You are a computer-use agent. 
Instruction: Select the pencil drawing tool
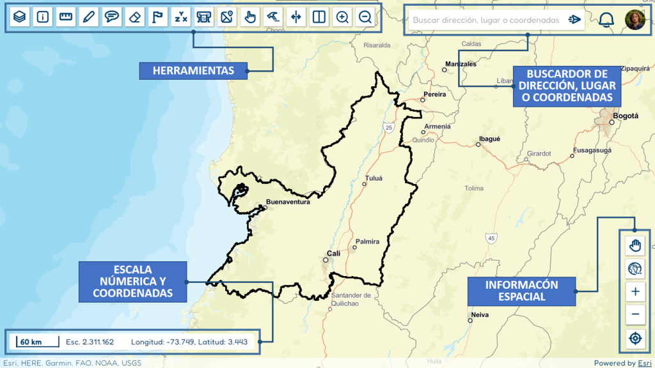tap(88, 17)
